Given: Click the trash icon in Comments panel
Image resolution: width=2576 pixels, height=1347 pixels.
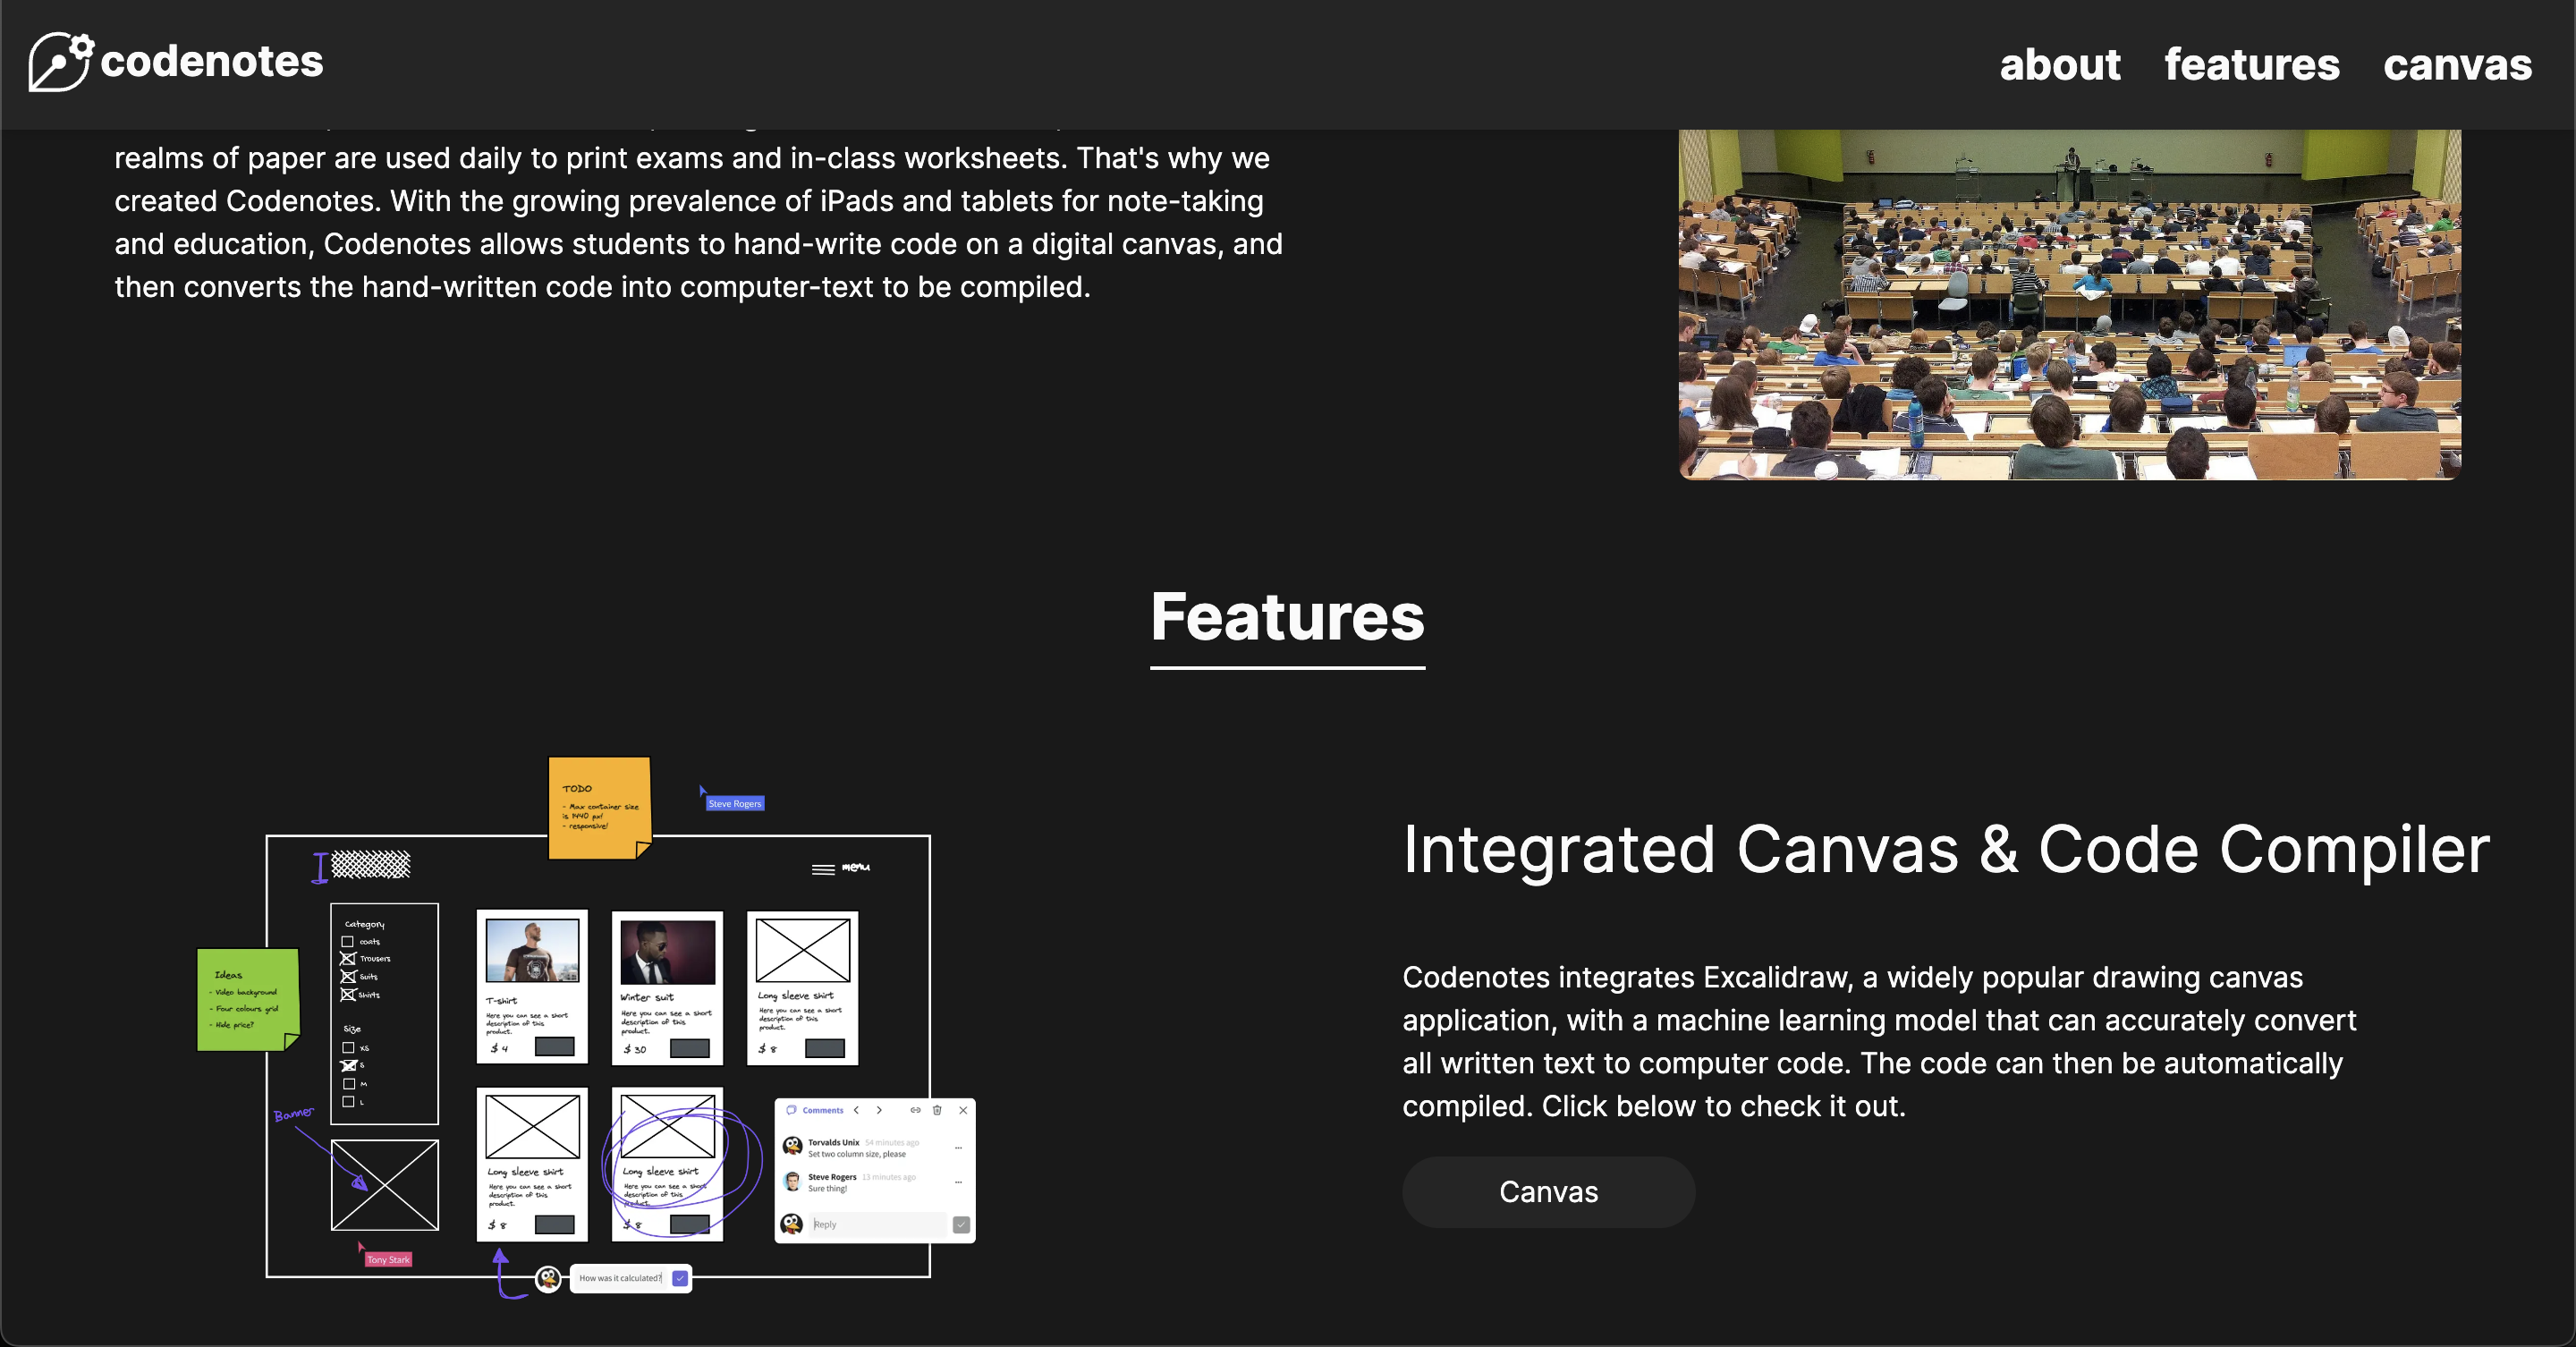Looking at the screenshot, I should (x=937, y=1110).
